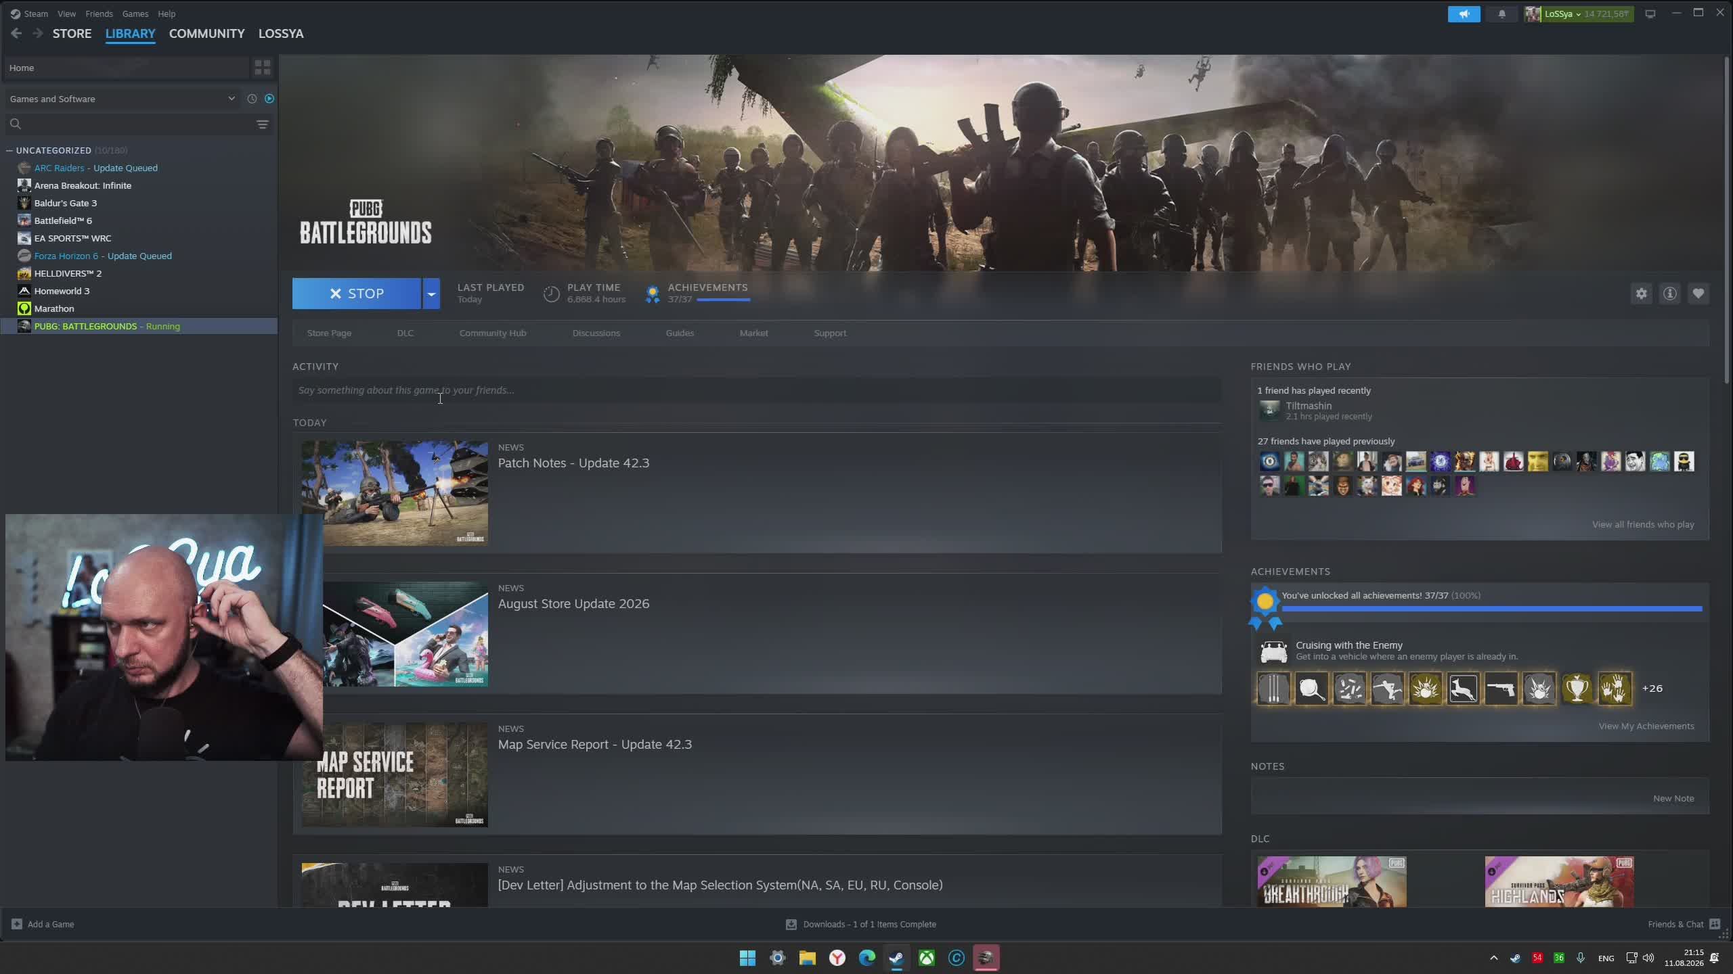Launch Xbox app from taskbar

[x=926, y=958]
